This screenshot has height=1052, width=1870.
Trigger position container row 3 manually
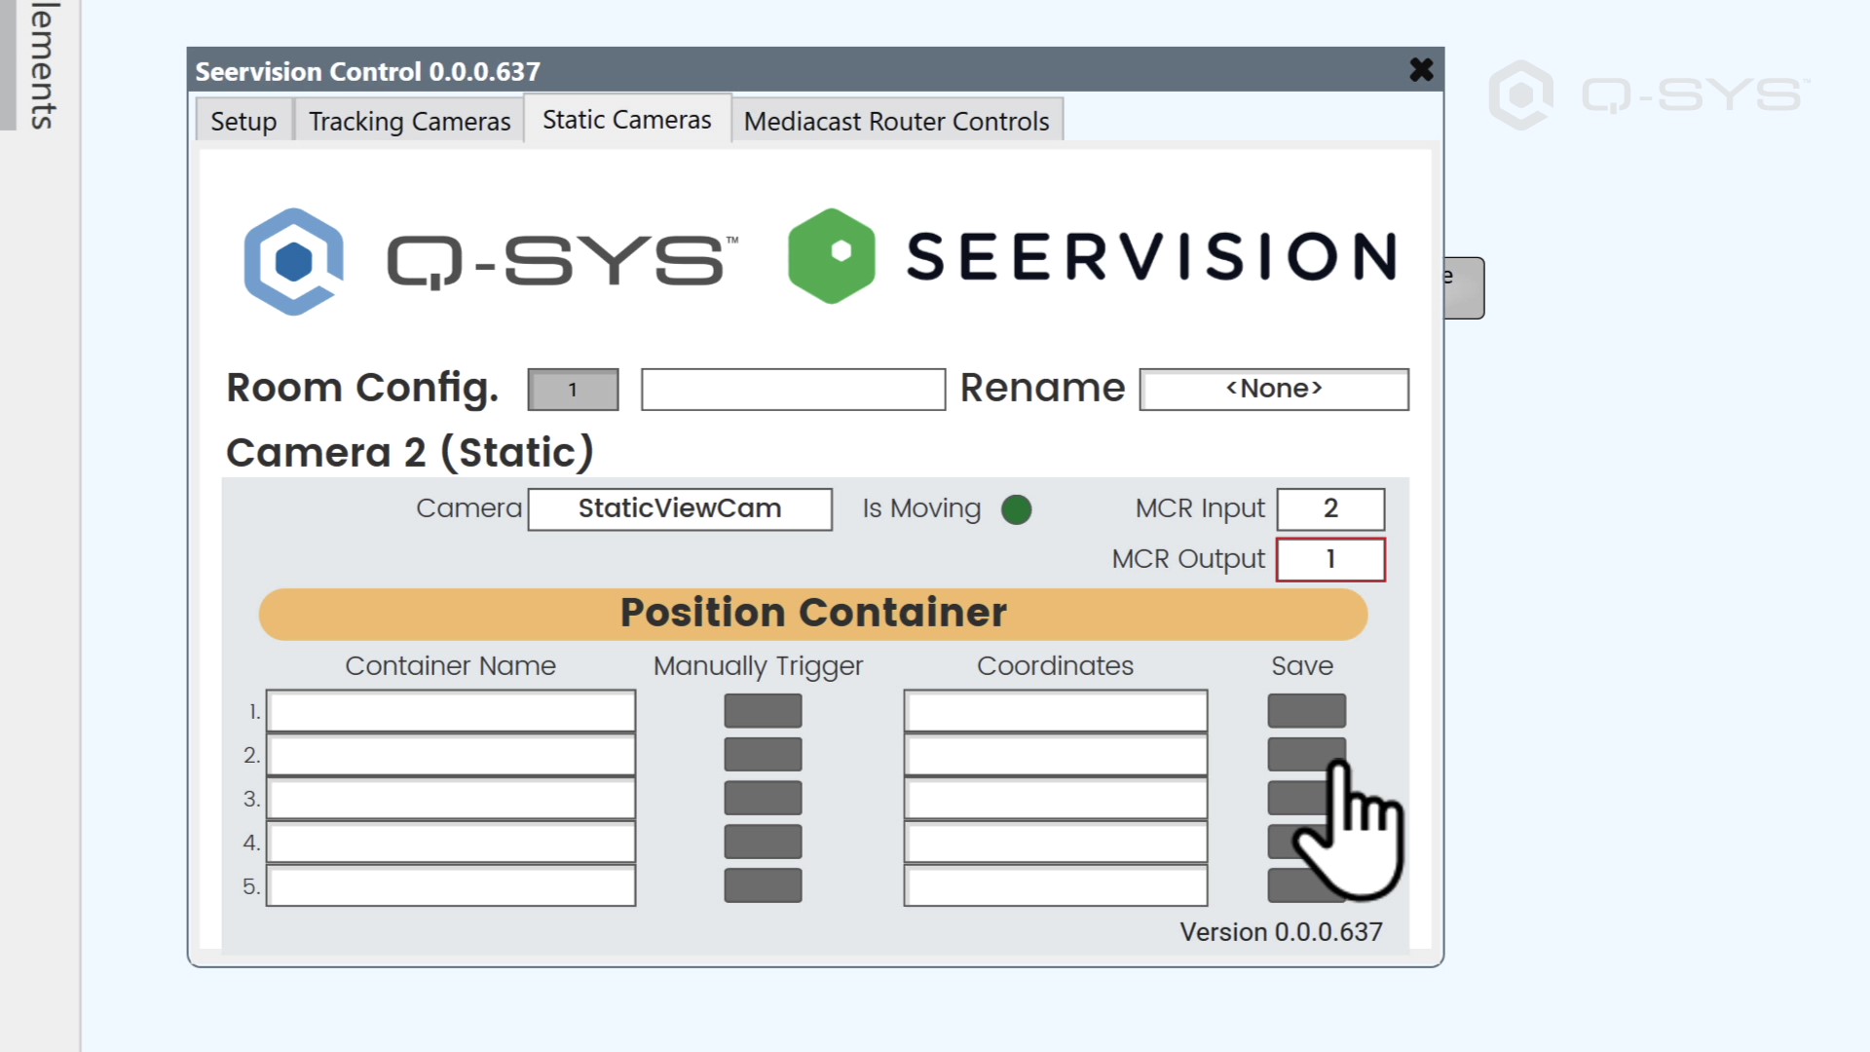(763, 798)
